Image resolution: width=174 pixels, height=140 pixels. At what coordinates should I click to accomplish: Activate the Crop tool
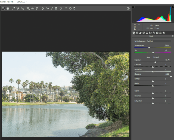[28, 8]
